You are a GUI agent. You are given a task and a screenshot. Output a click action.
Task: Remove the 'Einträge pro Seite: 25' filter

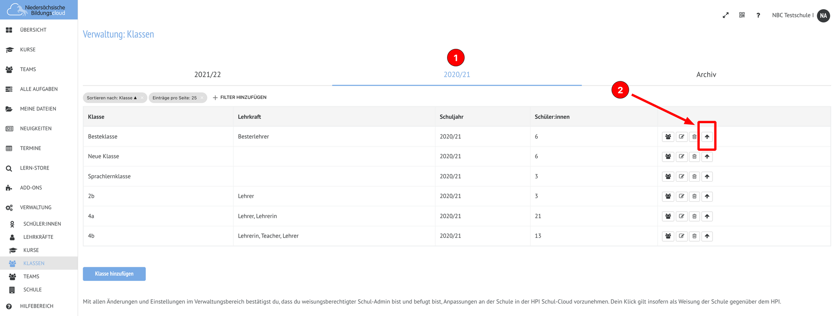(x=202, y=98)
